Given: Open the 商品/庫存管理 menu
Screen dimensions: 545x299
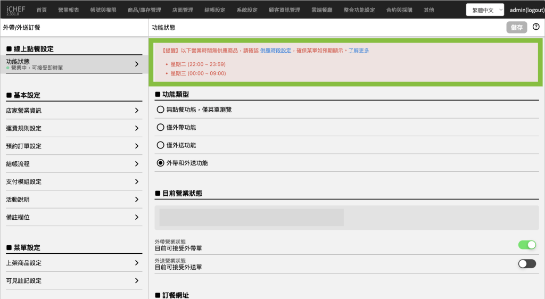Looking at the screenshot, I should tap(144, 10).
